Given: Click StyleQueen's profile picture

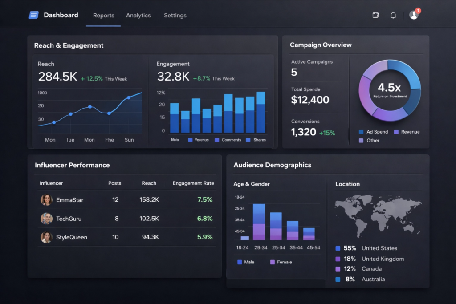Looking at the screenshot, I should [x=46, y=237].
